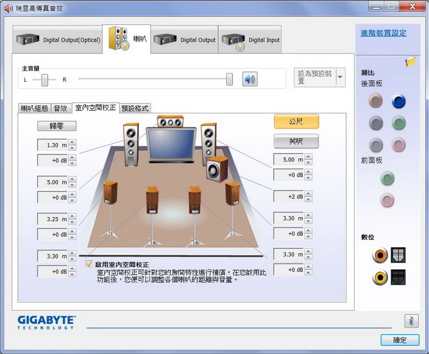
Task: Select the green front panel jack
Action: click(387, 179)
